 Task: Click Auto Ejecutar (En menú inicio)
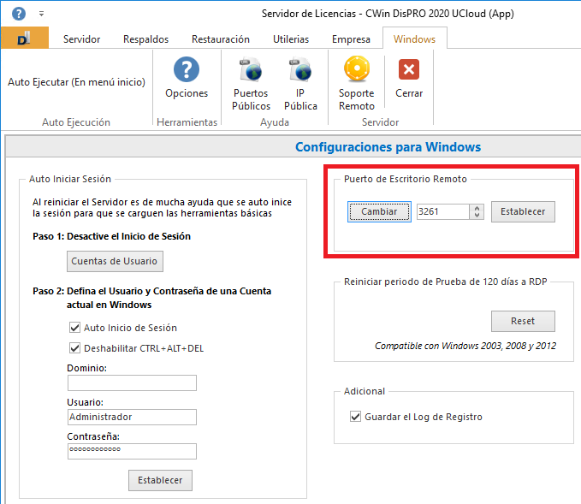point(76,82)
